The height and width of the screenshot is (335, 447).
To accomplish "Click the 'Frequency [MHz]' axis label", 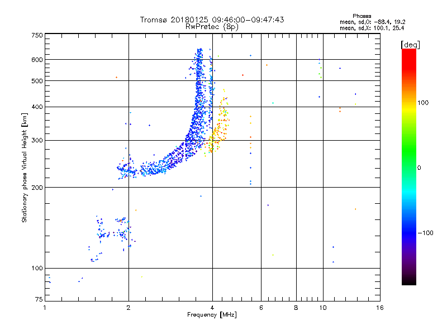I will [x=212, y=315].
